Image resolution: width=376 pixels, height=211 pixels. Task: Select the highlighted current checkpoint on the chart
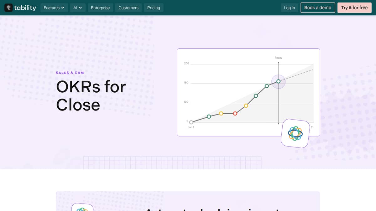[x=278, y=81]
